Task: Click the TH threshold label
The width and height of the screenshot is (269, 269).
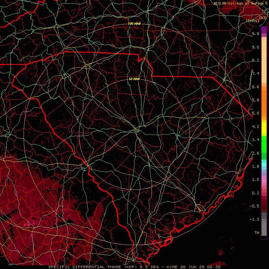Action: pyautogui.click(x=257, y=233)
